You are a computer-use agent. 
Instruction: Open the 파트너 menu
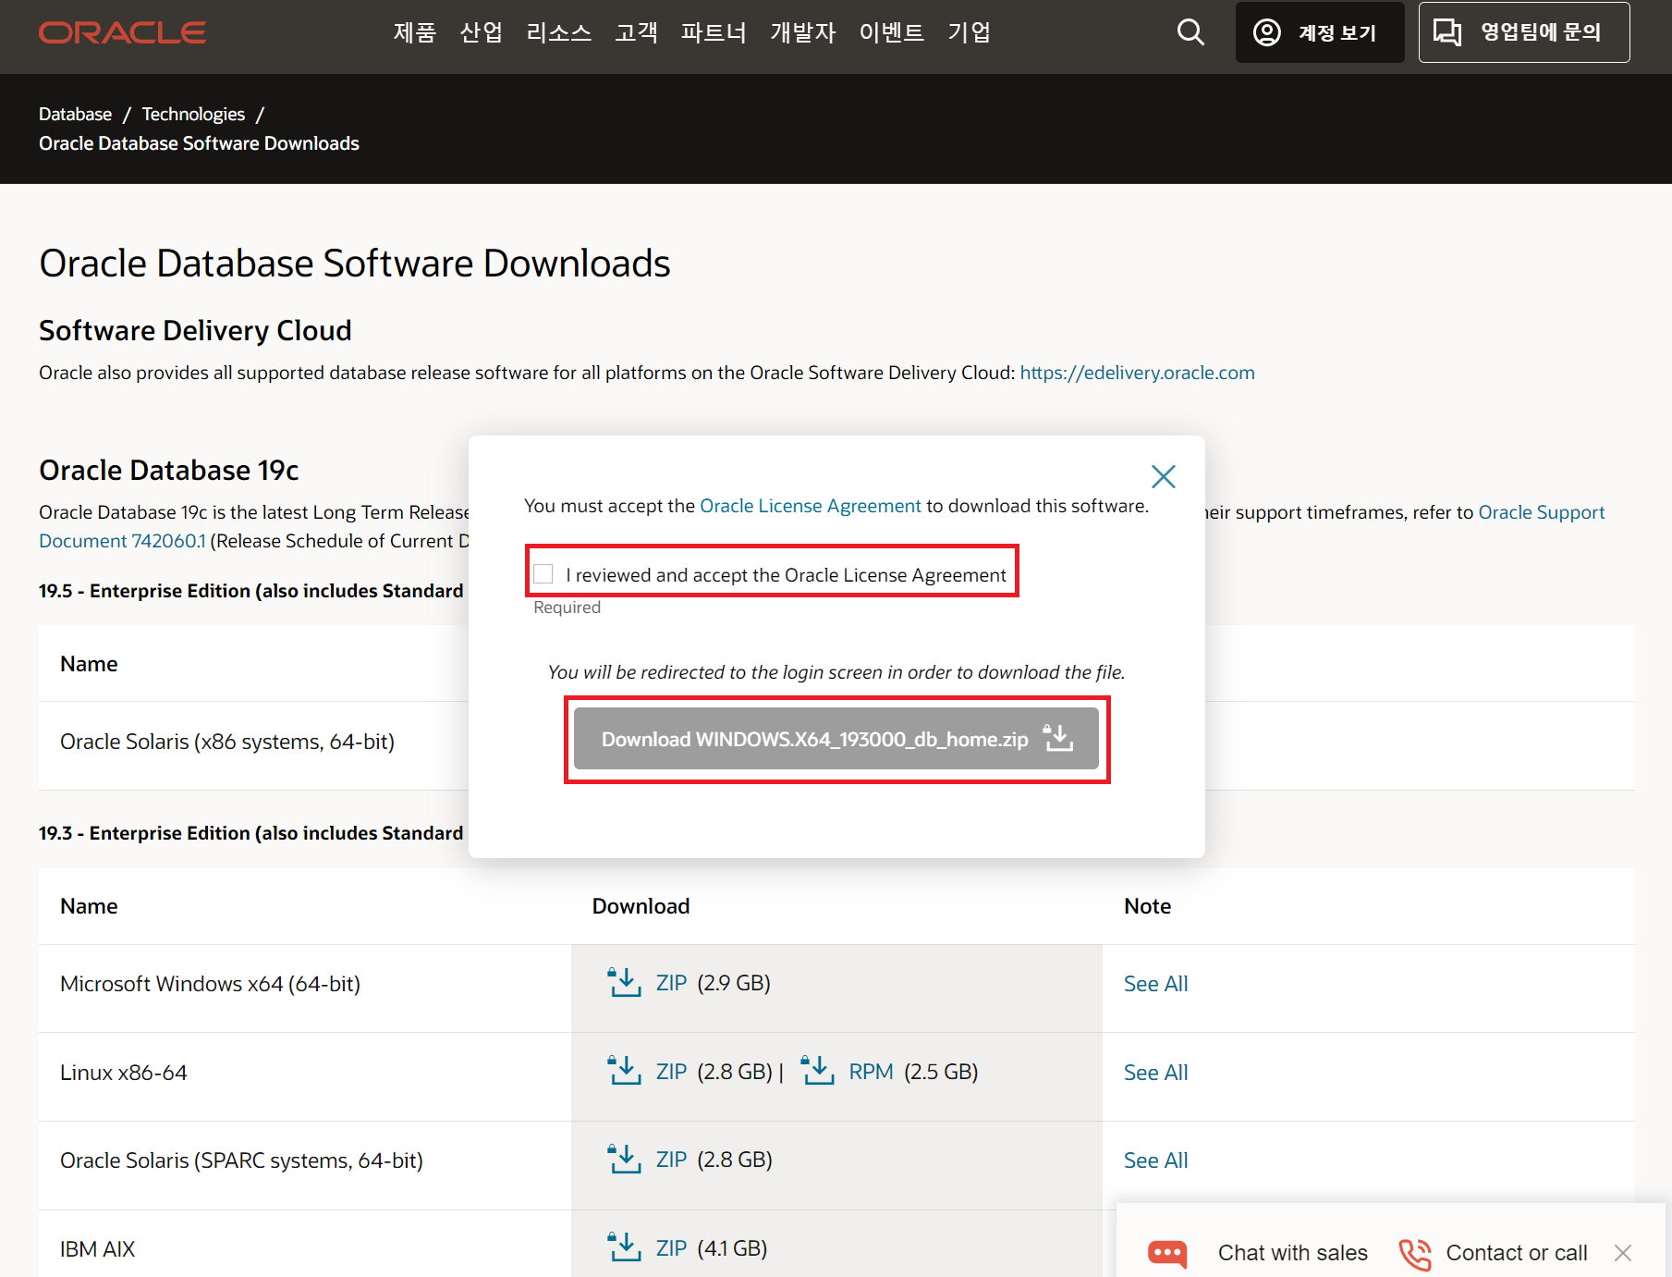point(714,32)
